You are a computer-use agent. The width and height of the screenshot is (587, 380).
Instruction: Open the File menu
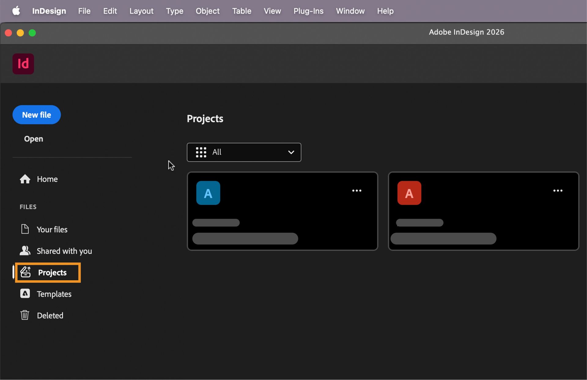[84, 11]
